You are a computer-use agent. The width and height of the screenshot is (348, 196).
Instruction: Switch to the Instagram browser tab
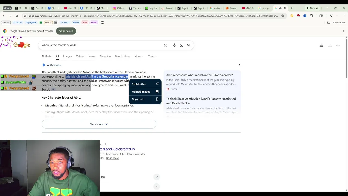pyautogui.click(x=119, y=8)
